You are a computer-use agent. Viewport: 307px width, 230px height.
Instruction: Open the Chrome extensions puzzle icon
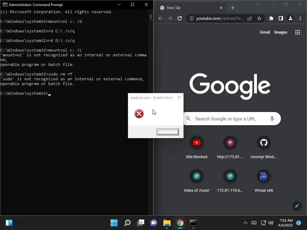click(x=271, y=18)
